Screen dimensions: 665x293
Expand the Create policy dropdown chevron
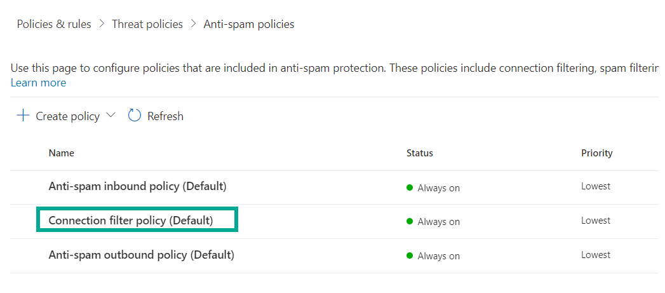click(x=111, y=116)
